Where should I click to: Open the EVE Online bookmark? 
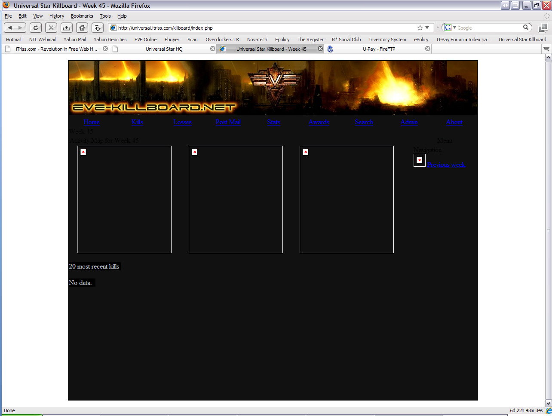(x=146, y=40)
